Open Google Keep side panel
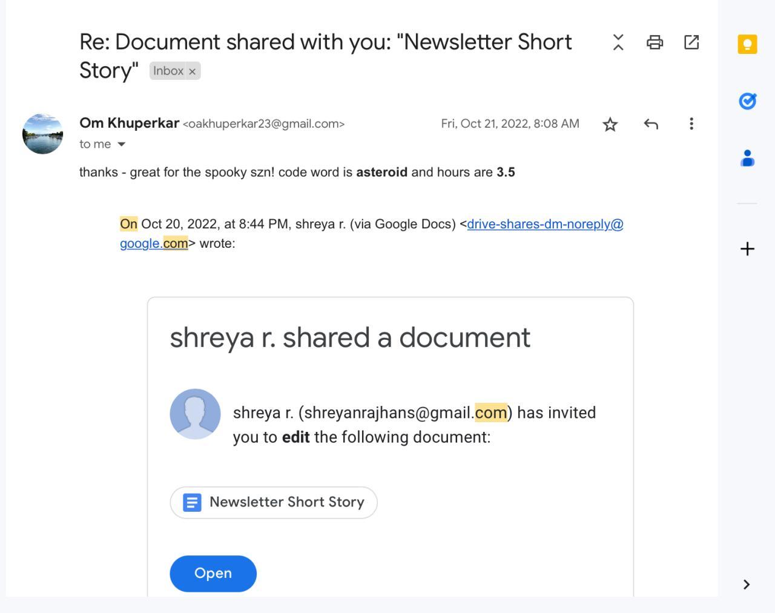 coord(747,44)
